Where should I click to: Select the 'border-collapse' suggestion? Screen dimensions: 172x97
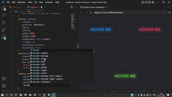pos(61,82)
